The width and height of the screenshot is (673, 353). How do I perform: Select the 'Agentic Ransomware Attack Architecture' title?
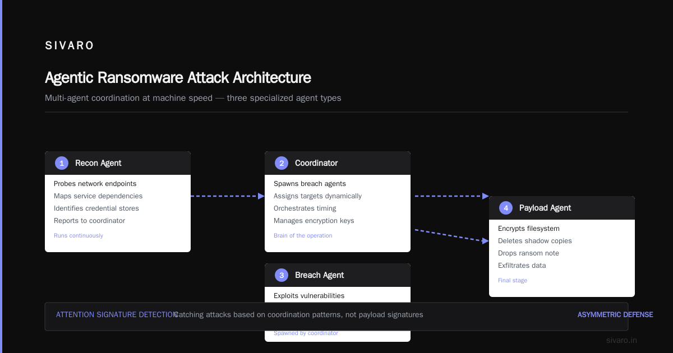(178, 77)
